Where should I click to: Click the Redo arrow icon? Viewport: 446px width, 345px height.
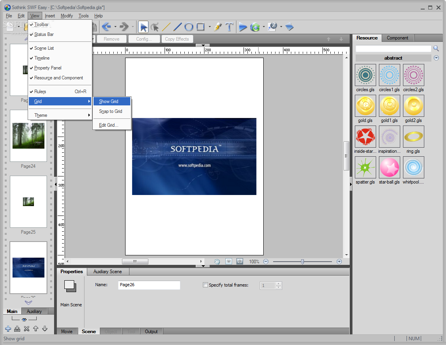coord(124,27)
